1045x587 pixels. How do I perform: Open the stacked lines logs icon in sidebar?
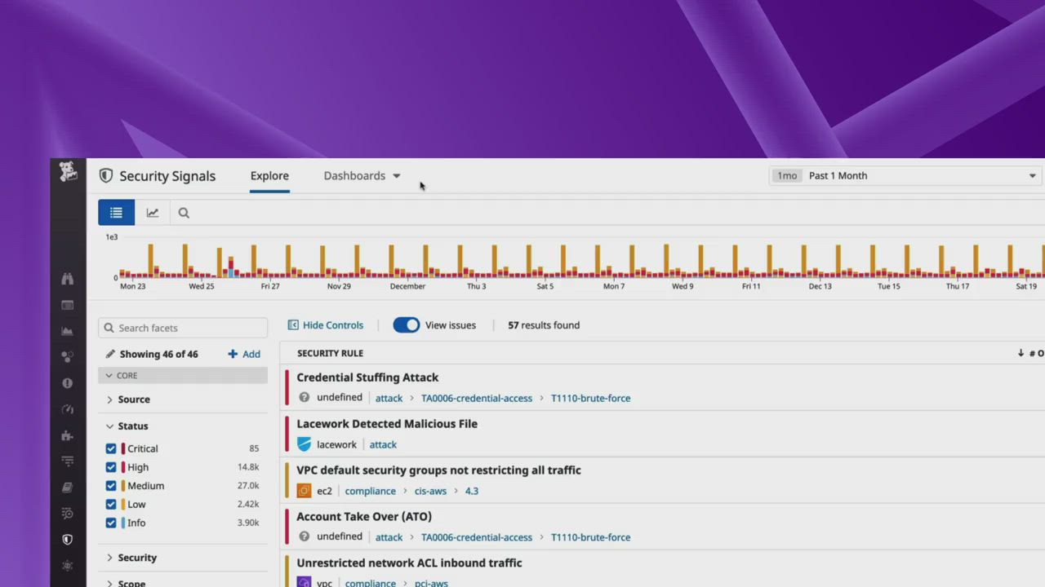pos(68,461)
